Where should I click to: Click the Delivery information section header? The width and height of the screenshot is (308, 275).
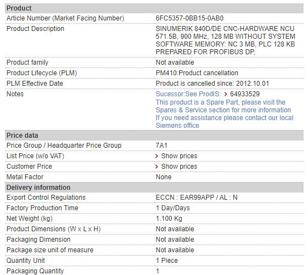click(154, 188)
